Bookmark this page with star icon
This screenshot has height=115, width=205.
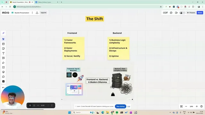pyautogui.click(x=161, y=7)
